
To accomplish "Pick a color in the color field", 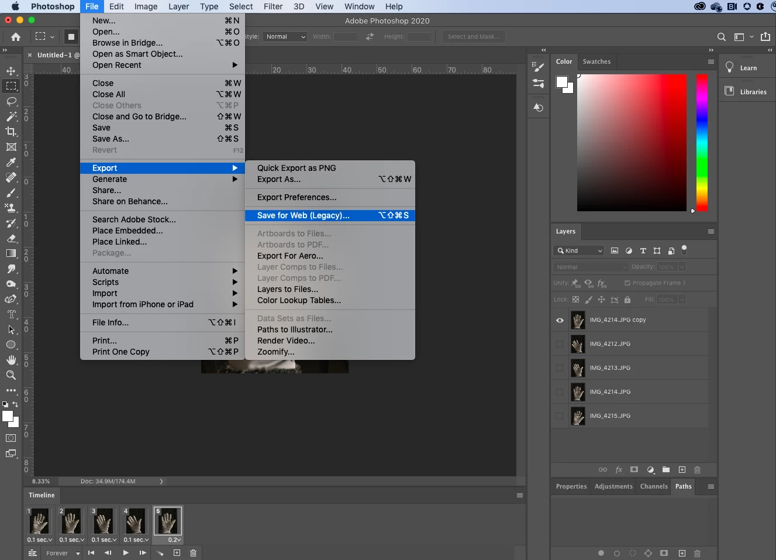I will (632, 142).
